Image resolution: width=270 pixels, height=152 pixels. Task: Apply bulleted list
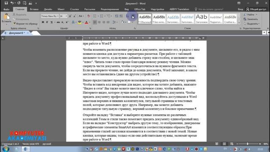[x=94, y=16]
